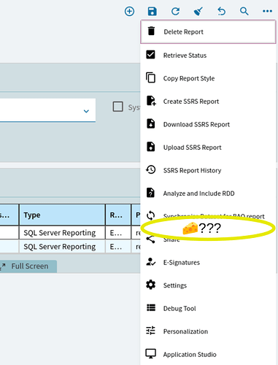Select Copy Report Style option
This screenshot has height=365, width=278.
(208, 78)
